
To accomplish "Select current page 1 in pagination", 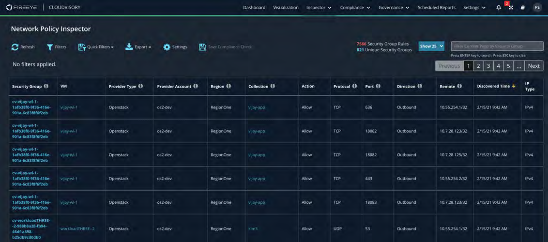I will [x=468, y=66].
